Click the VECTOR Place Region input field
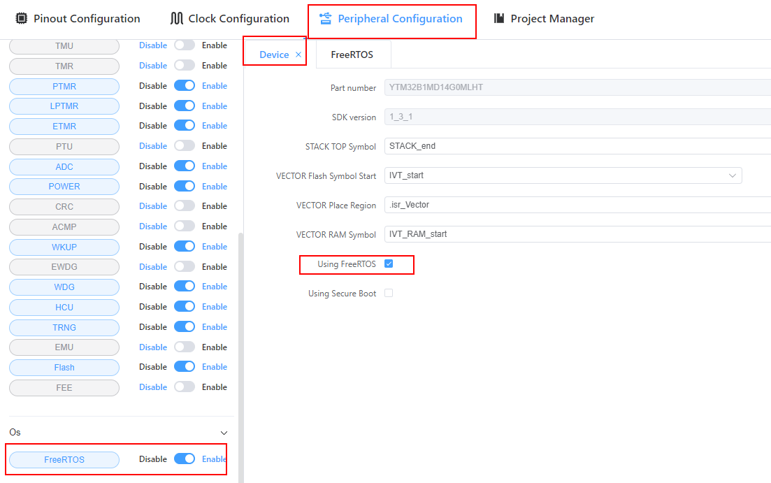This screenshot has width=771, height=483. [578, 205]
